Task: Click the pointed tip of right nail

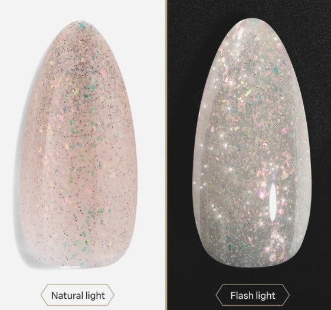Action: pyautogui.click(x=253, y=20)
